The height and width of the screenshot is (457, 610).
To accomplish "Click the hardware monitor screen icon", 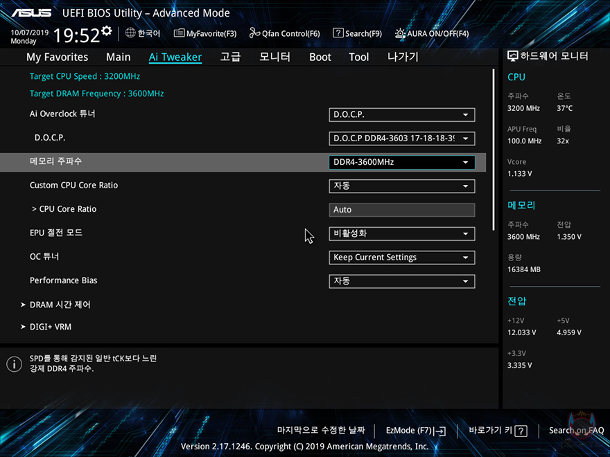I will (513, 56).
